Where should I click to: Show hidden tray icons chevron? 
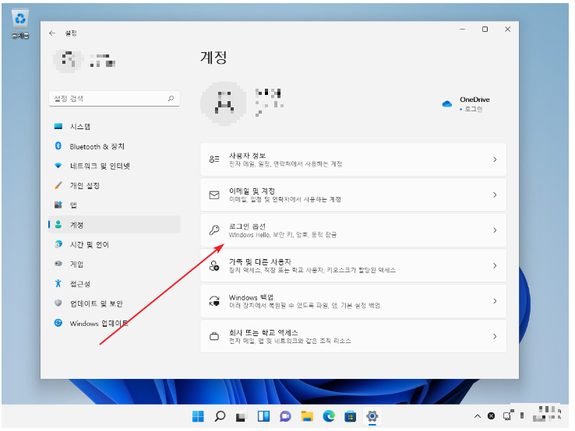click(478, 416)
